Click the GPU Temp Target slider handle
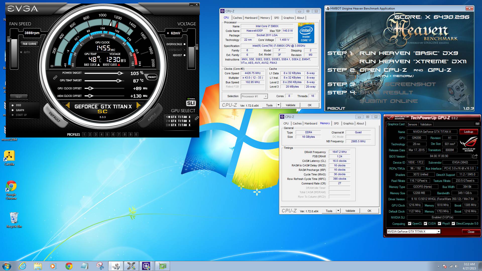Viewport: 482px width, 271px height. point(119,81)
